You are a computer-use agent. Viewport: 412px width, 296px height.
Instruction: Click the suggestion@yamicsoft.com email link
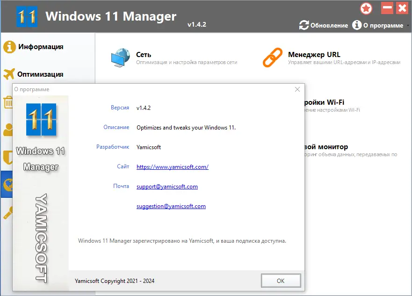[x=171, y=206]
